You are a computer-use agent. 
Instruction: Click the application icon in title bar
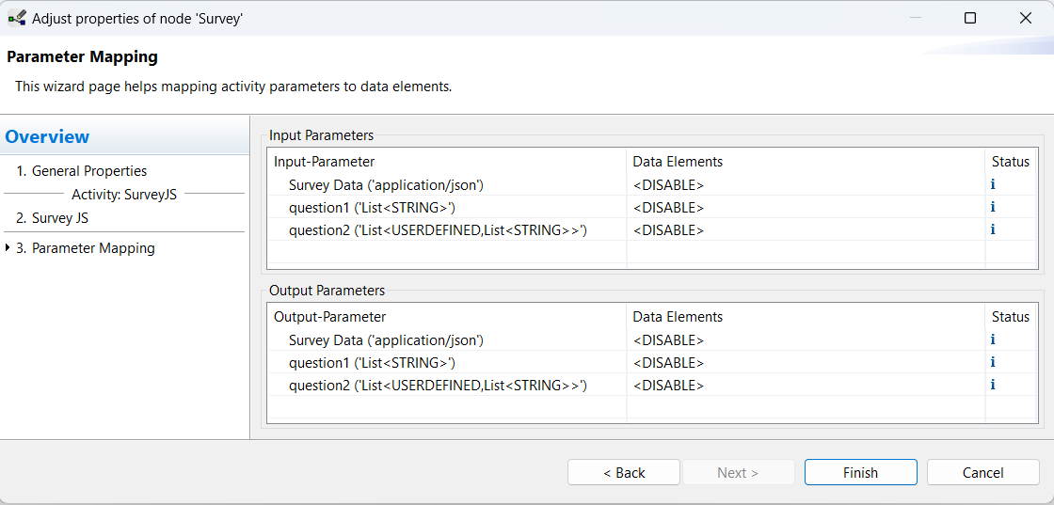tap(16, 18)
